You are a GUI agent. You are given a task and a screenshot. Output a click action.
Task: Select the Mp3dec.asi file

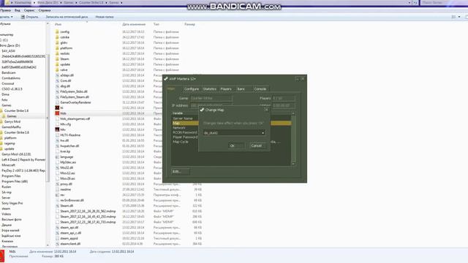point(68,162)
